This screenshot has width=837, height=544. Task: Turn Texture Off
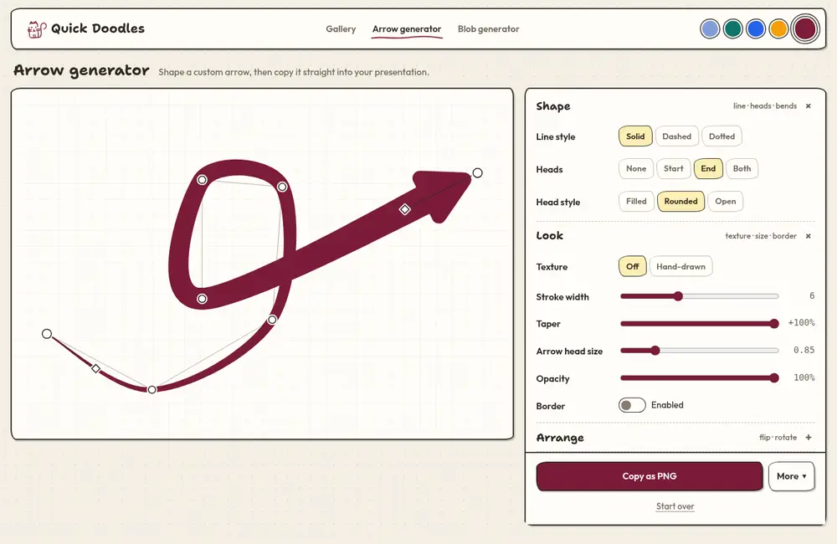tap(632, 266)
